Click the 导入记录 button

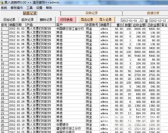pos(105,20)
